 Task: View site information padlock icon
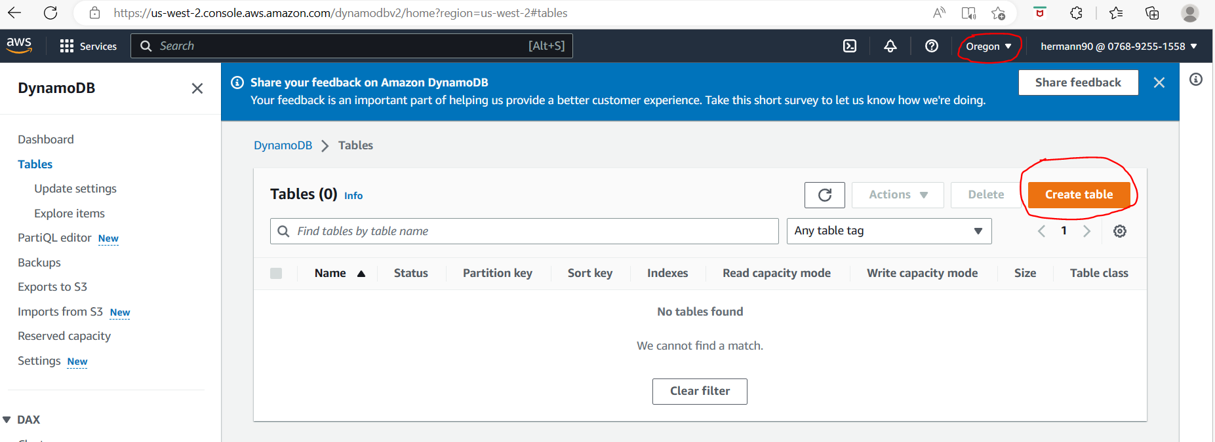(94, 12)
